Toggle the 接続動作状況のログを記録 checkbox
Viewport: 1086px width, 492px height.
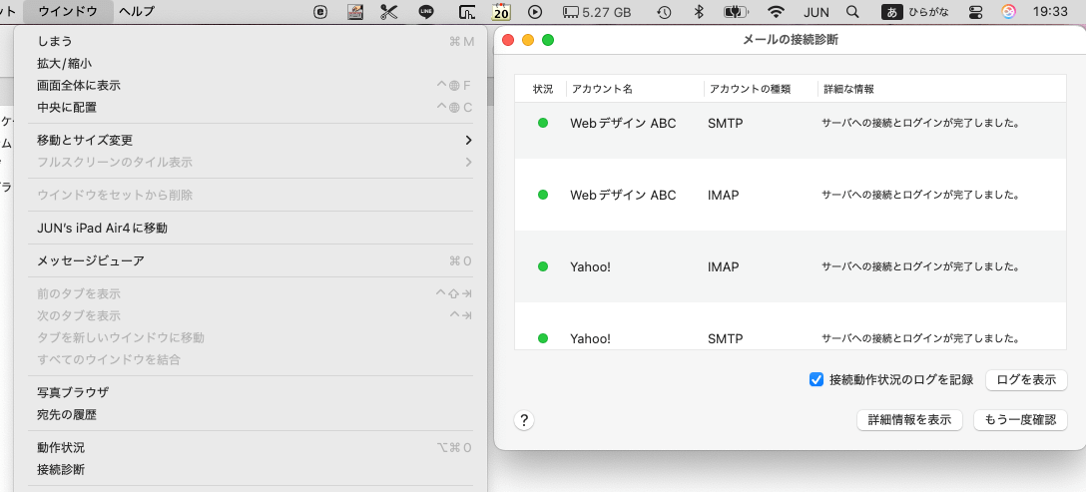pyautogui.click(x=816, y=380)
